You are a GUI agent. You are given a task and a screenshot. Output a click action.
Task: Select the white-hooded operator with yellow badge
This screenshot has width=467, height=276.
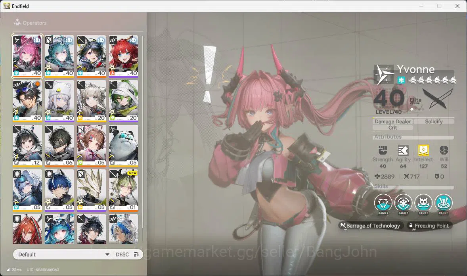coord(59,101)
